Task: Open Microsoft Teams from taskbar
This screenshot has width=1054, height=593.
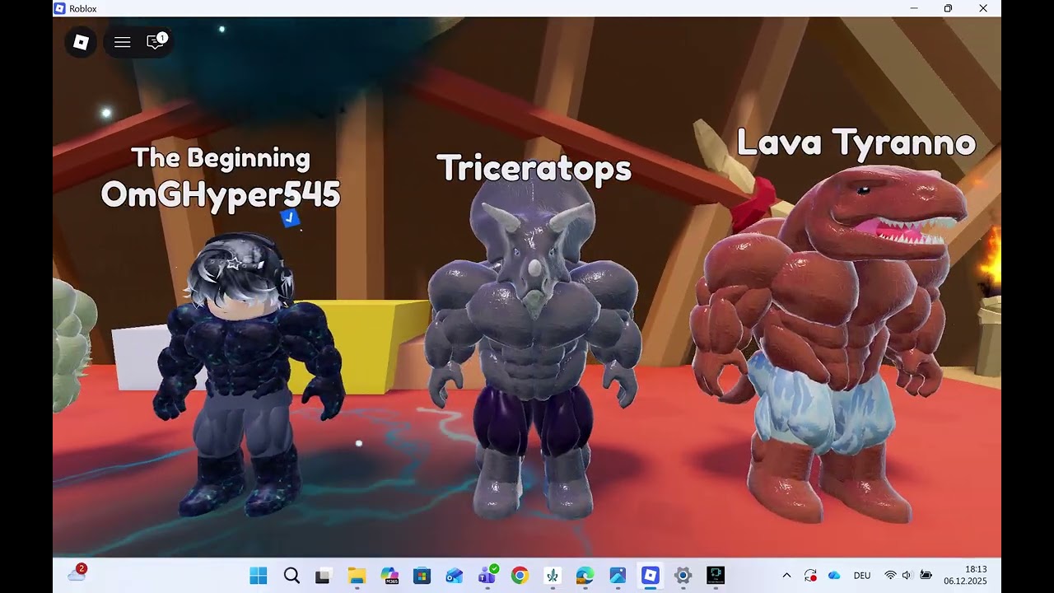Action: point(487,575)
